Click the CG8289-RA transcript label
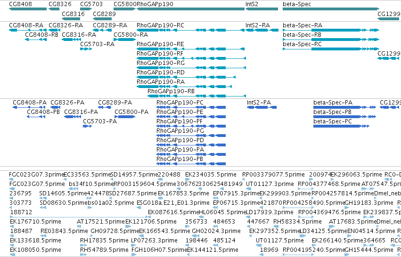401x257 pixels. 110,25
